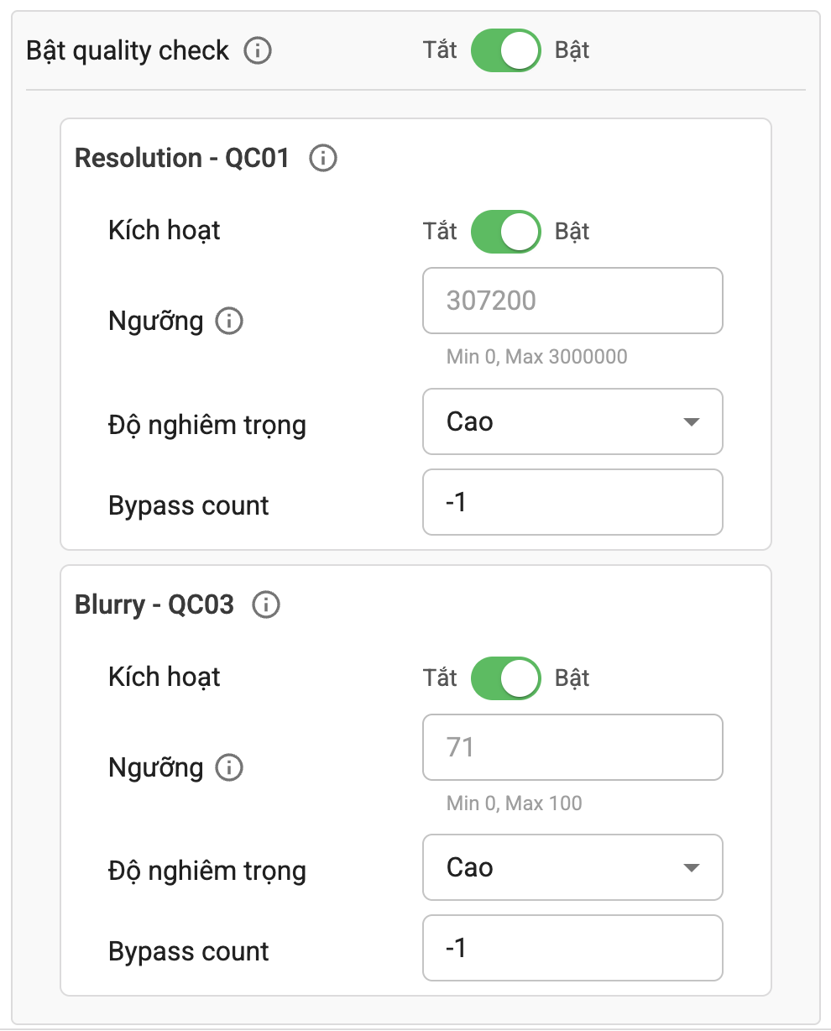Click the Tắt label beside quality check toggle
Image resolution: width=831 pixels, height=1031 pixels.
441,50
